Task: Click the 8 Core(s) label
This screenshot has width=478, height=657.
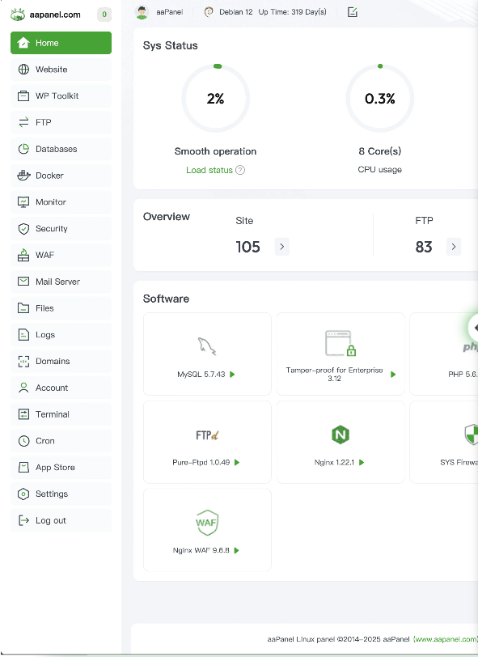Action: click(x=380, y=151)
